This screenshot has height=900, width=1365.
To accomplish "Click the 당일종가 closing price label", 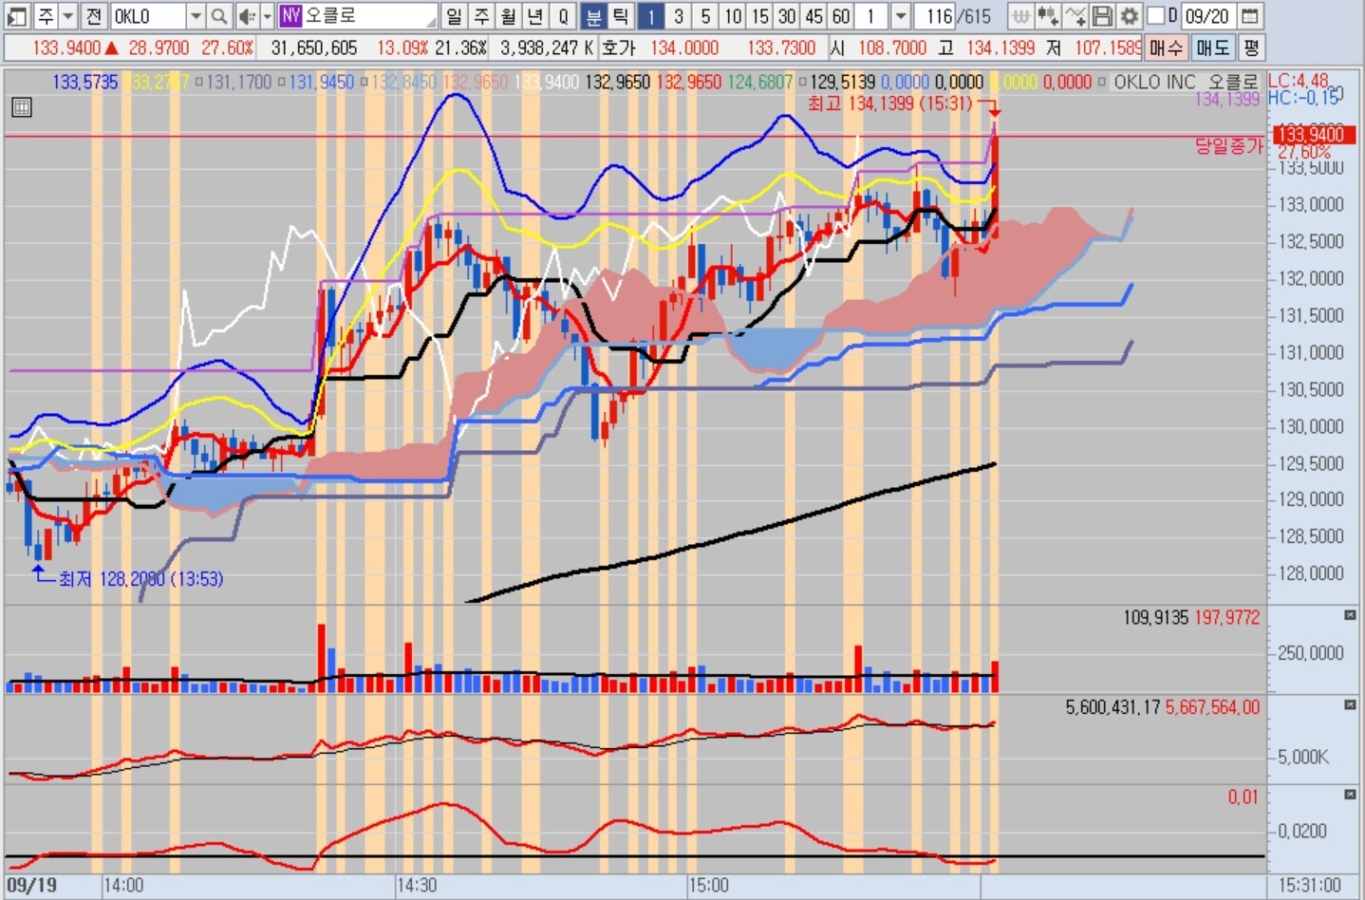I will [x=1228, y=146].
